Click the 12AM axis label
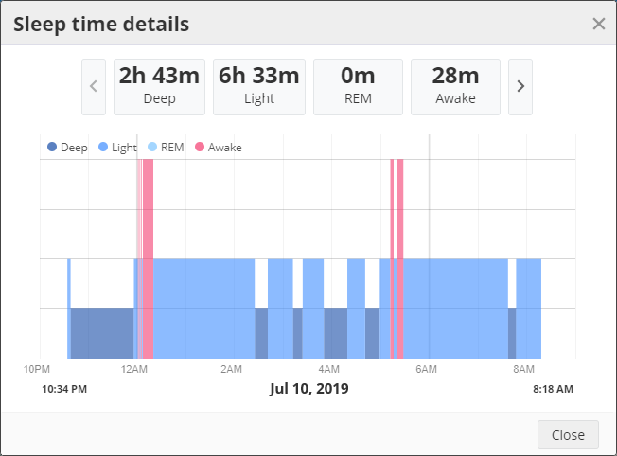Screen dimensions: 617x456 tap(134, 370)
